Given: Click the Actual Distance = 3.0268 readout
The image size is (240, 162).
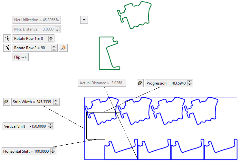Looking at the screenshot, I should pyautogui.click(x=102, y=83).
